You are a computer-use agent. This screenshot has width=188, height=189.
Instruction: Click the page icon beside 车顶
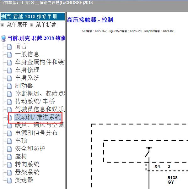[9, 141]
